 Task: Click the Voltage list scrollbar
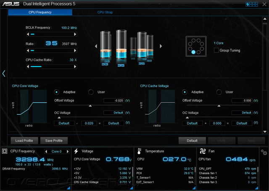point(132,176)
